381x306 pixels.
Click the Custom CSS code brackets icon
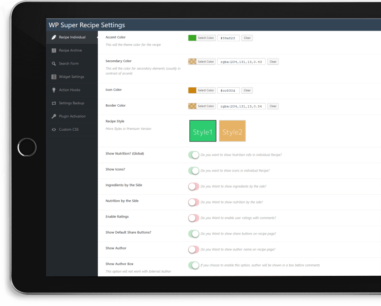(54, 129)
